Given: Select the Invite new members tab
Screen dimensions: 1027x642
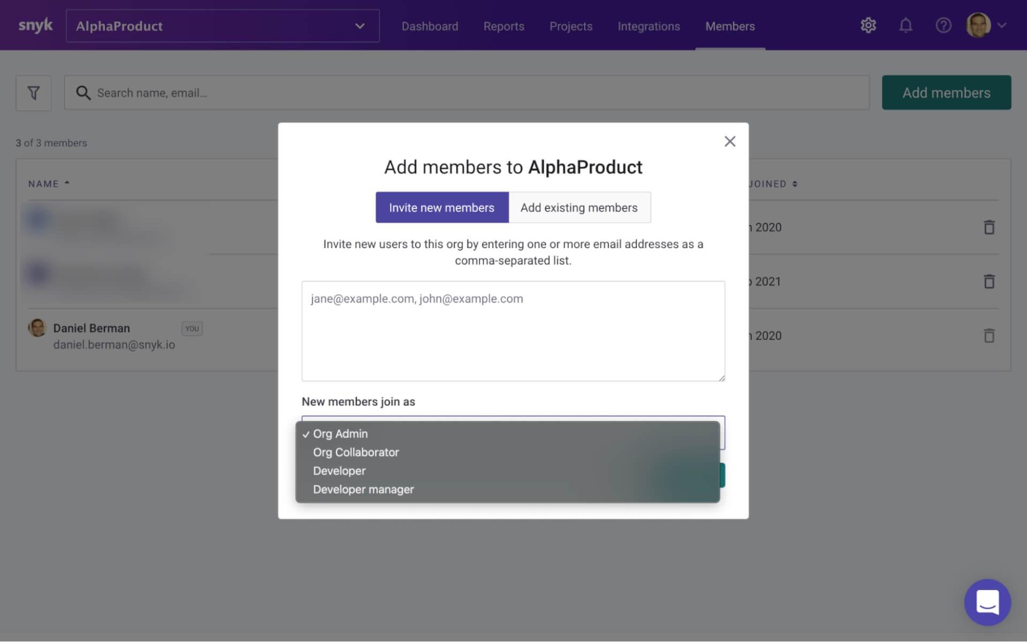Looking at the screenshot, I should tap(442, 207).
